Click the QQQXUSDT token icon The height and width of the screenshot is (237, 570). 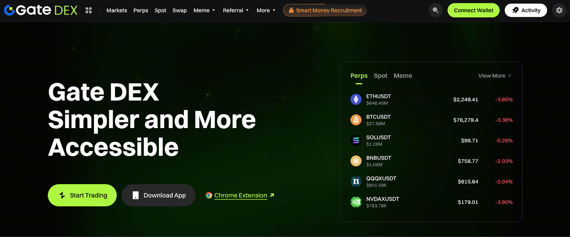pos(356,181)
